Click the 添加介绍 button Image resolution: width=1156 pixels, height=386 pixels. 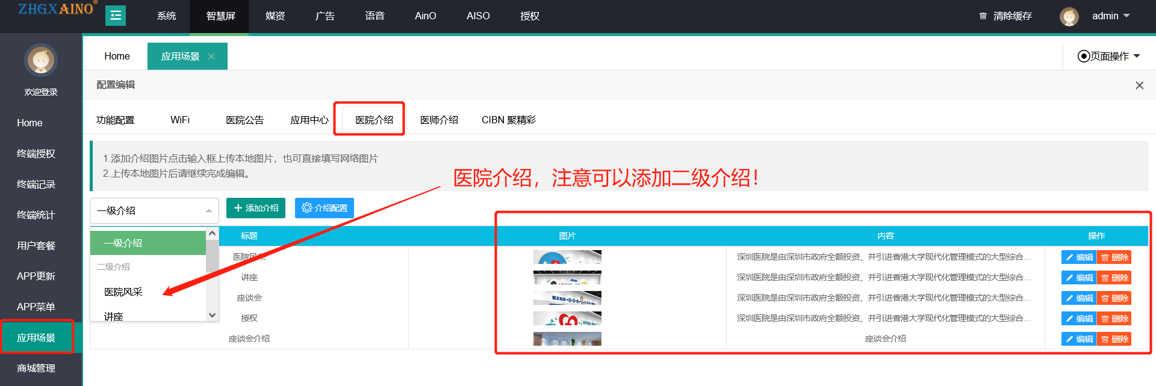point(256,208)
